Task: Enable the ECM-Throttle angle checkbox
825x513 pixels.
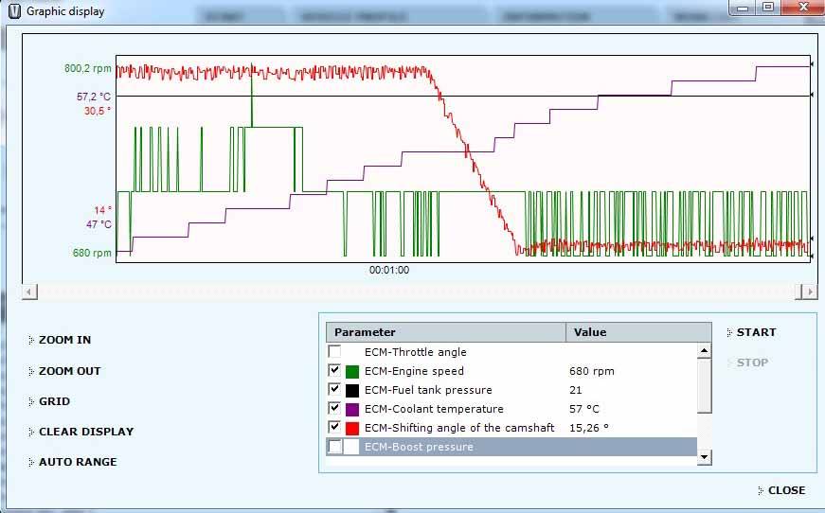Action: 334,352
